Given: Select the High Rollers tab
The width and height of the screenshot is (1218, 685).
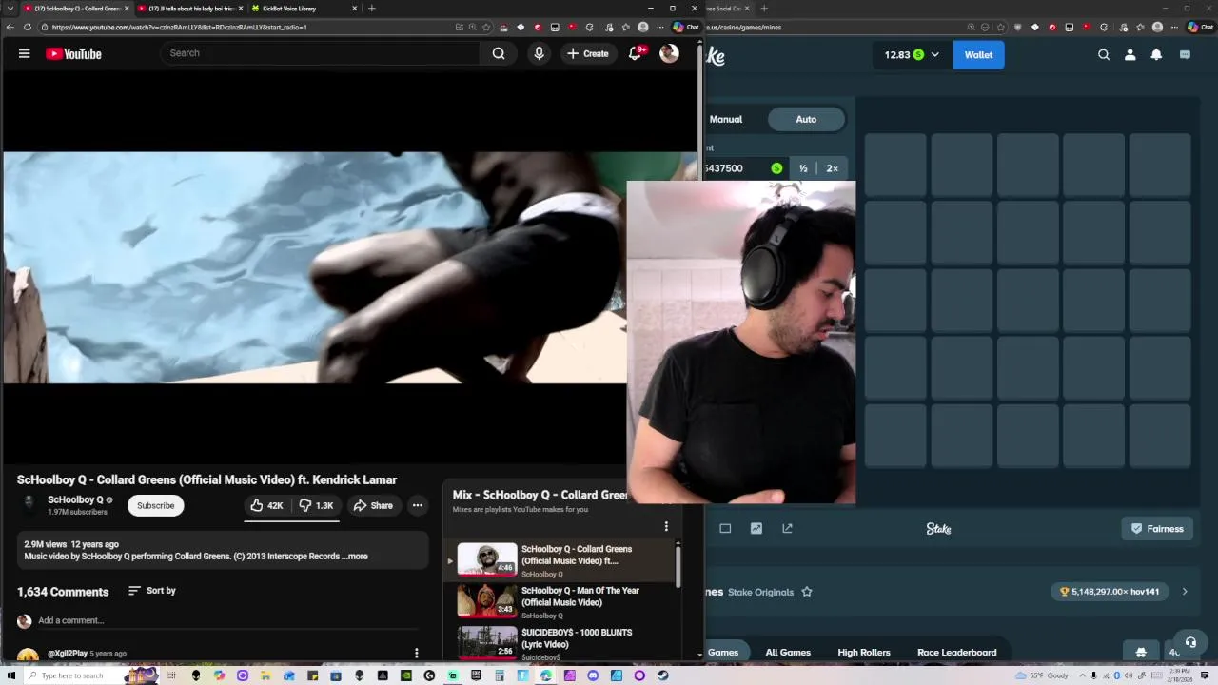Looking at the screenshot, I should pos(864,653).
